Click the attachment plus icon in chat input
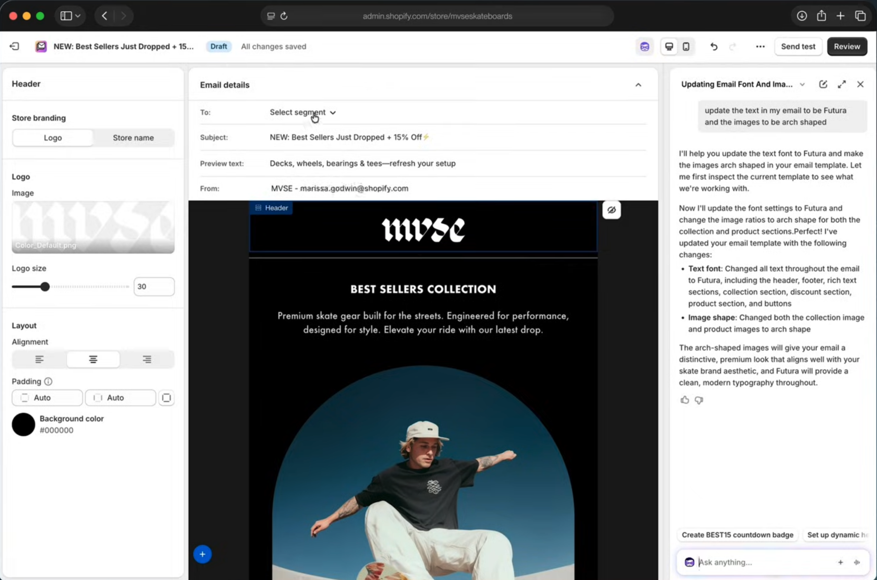Image resolution: width=877 pixels, height=580 pixels. pyautogui.click(x=840, y=562)
